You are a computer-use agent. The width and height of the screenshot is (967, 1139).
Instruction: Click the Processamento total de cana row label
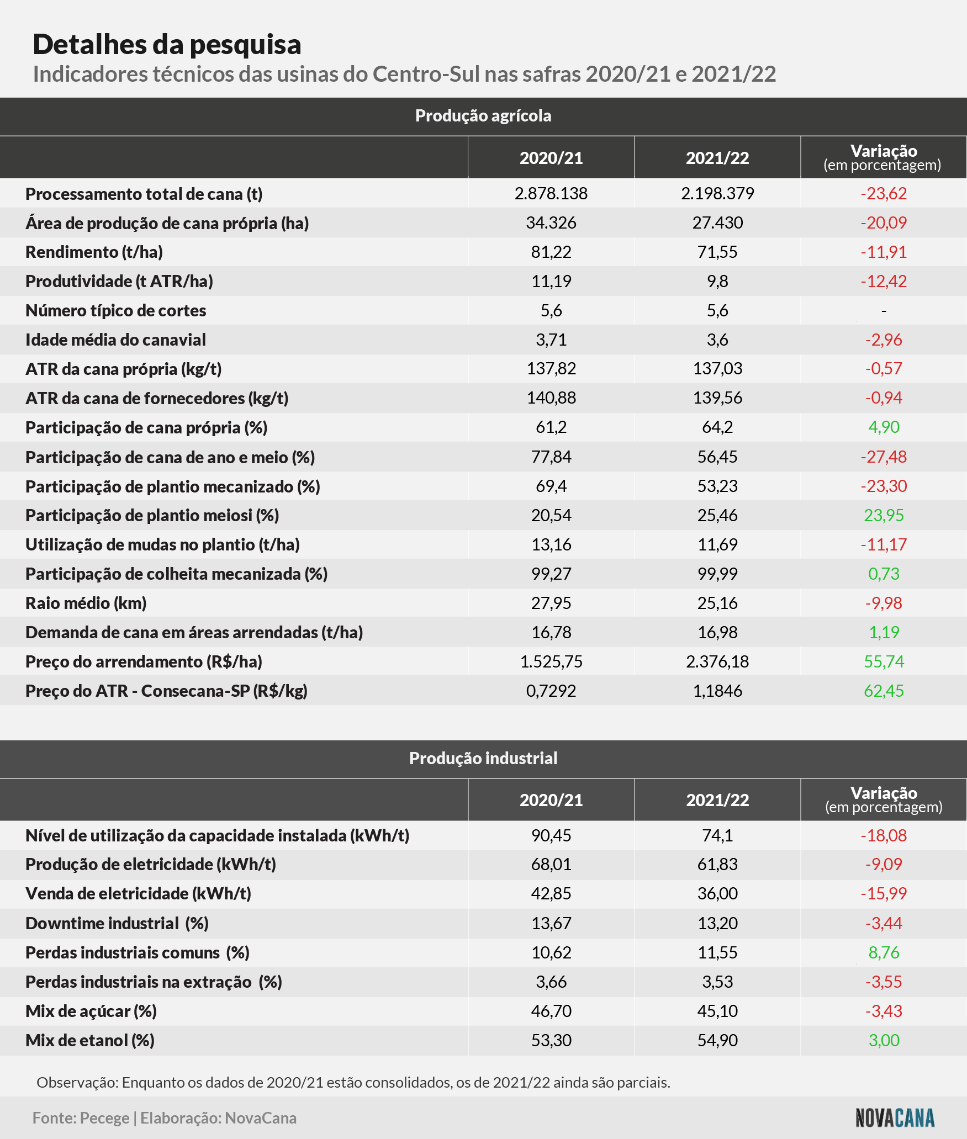144,194
